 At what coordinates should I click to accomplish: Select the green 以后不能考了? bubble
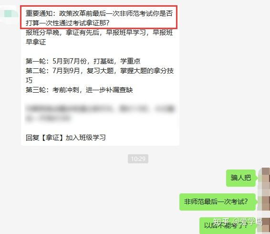click(x=228, y=225)
